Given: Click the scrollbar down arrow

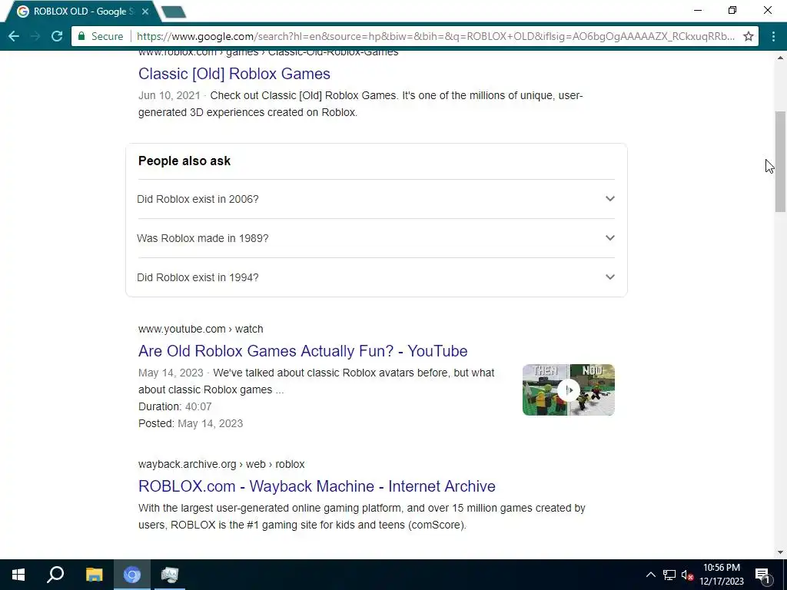Looking at the screenshot, I should 780,552.
